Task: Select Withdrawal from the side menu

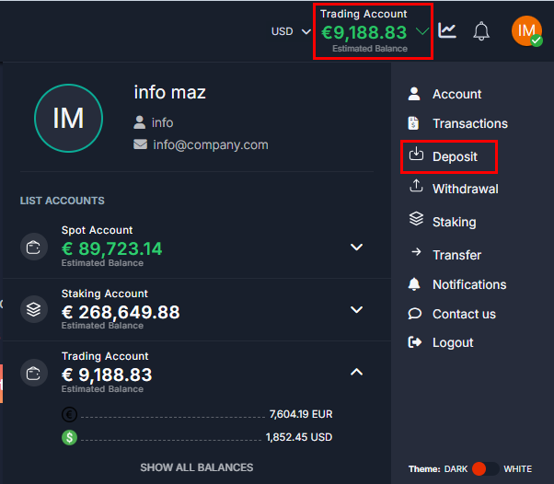Action: click(464, 189)
